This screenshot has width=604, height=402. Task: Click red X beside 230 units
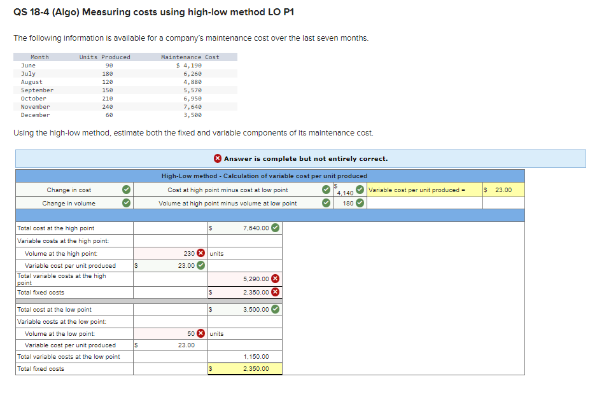200,253
